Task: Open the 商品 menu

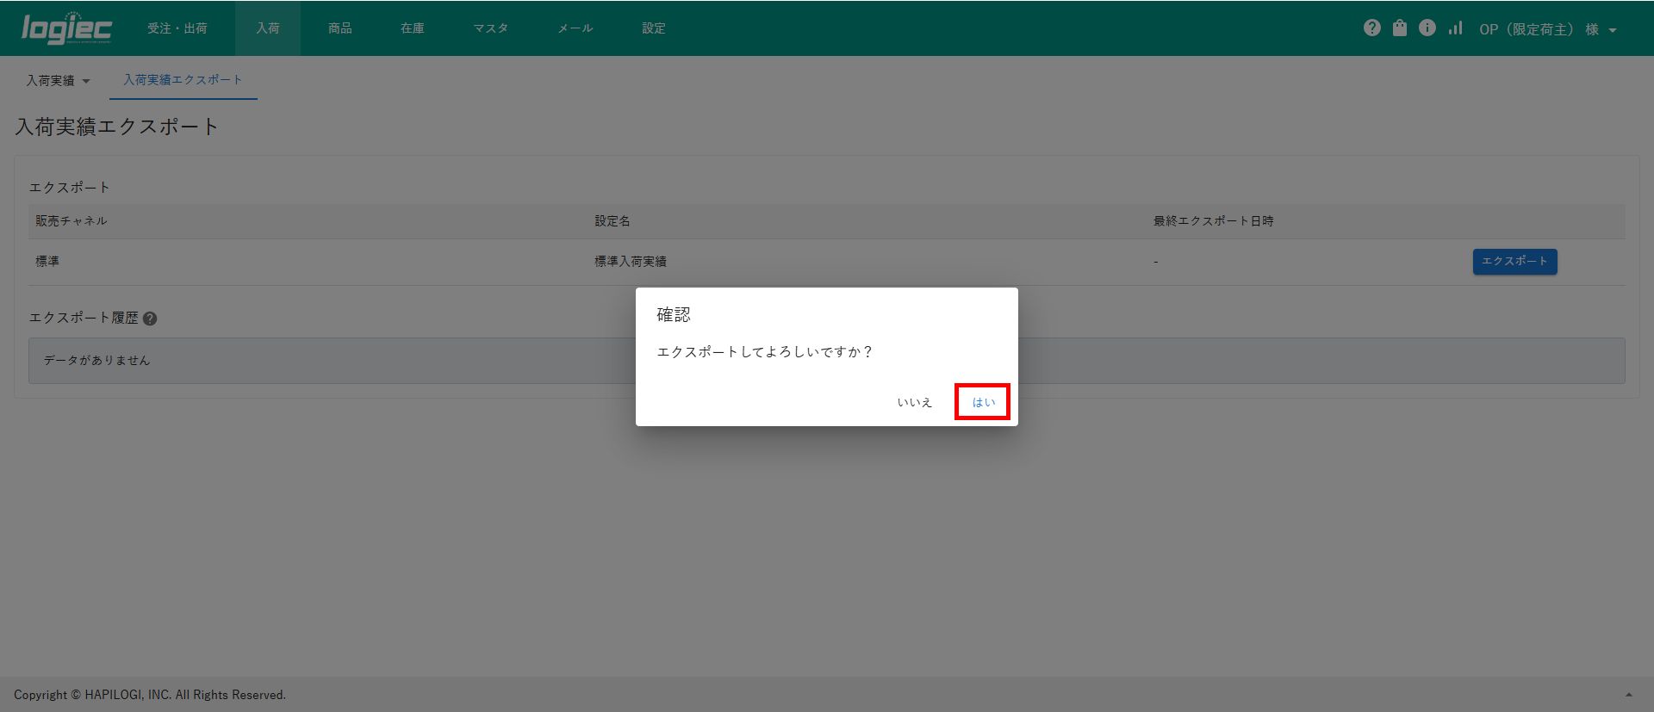Action: (339, 28)
